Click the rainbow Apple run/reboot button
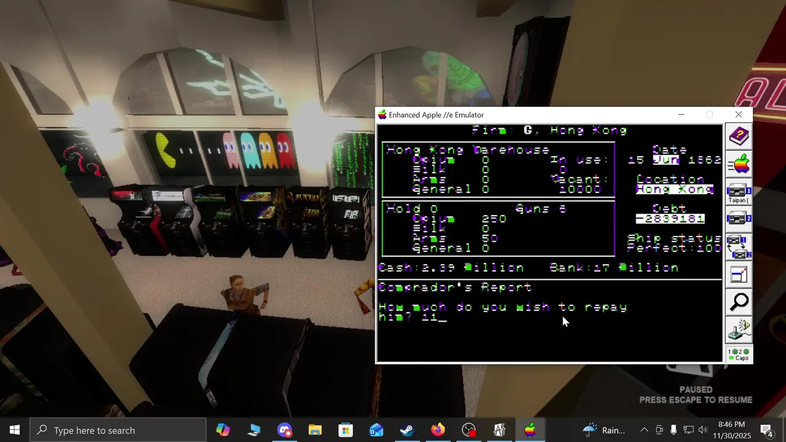The width and height of the screenshot is (786, 442). coord(739,164)
